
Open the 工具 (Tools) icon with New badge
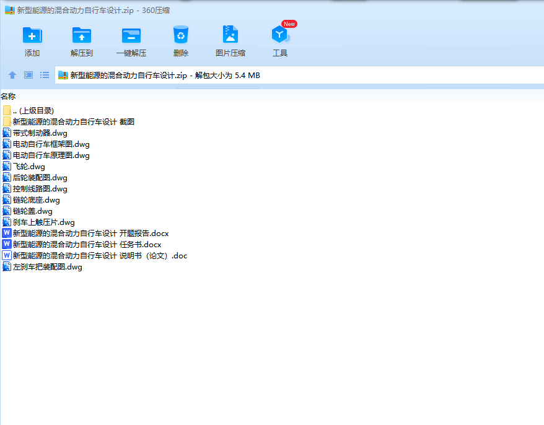coord(280,35)
